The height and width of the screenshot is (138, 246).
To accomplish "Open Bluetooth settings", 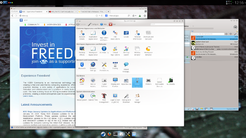I will click(82, 66).
